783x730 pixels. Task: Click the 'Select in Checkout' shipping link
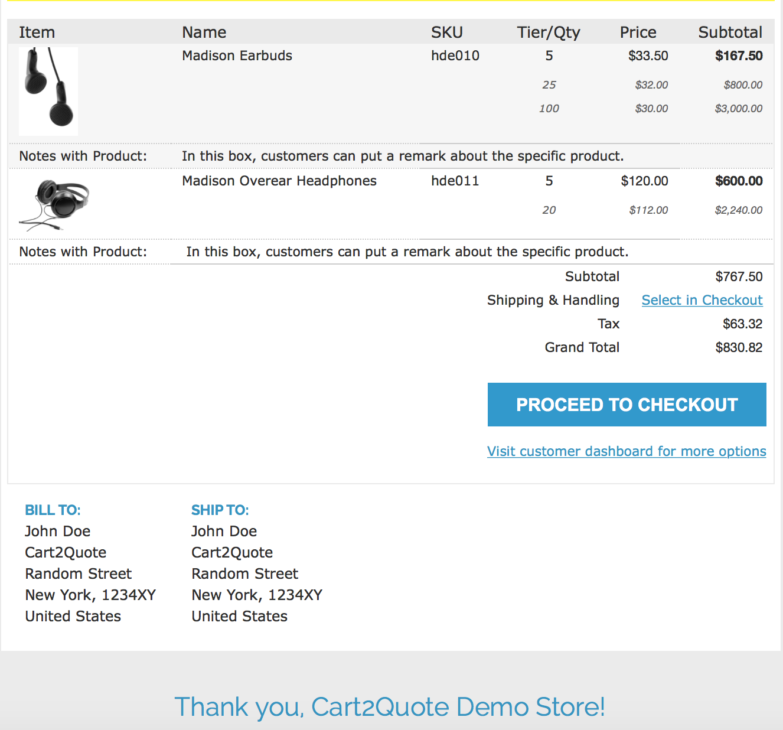pos(702,300)
